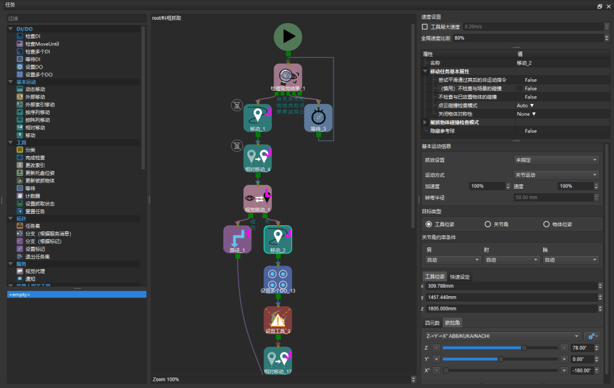Click the 路径_1 path node
The image size is (614, 388).
[x=237, y=238]
